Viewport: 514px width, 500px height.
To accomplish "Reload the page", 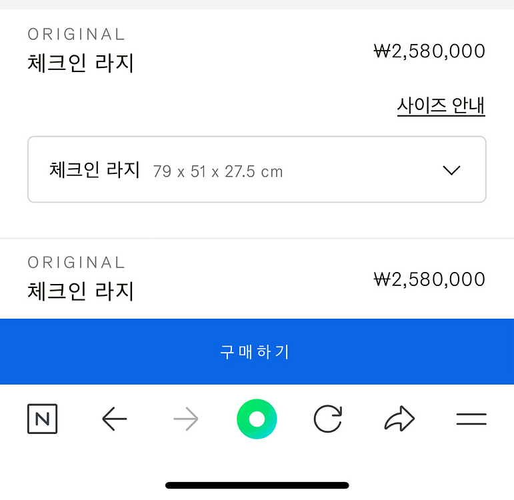I will tap(327, 419).
